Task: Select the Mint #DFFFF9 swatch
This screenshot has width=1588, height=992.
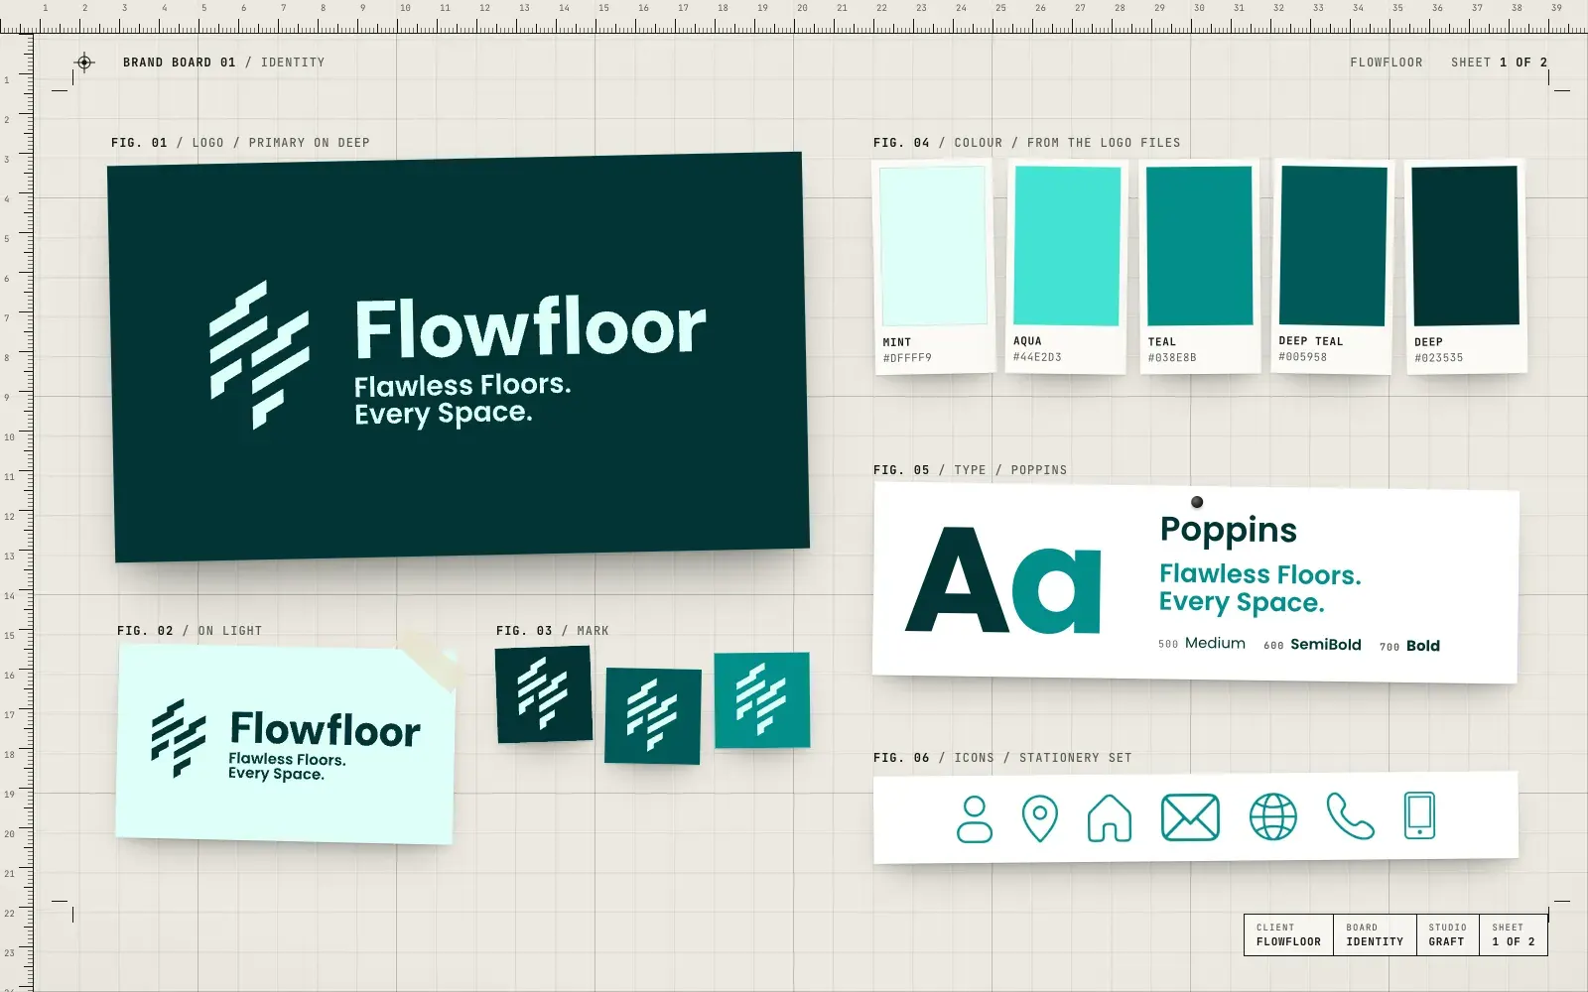Action: [933, 267]
